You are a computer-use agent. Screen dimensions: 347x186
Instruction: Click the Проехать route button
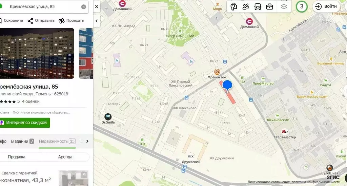click(x=71, y=21)
